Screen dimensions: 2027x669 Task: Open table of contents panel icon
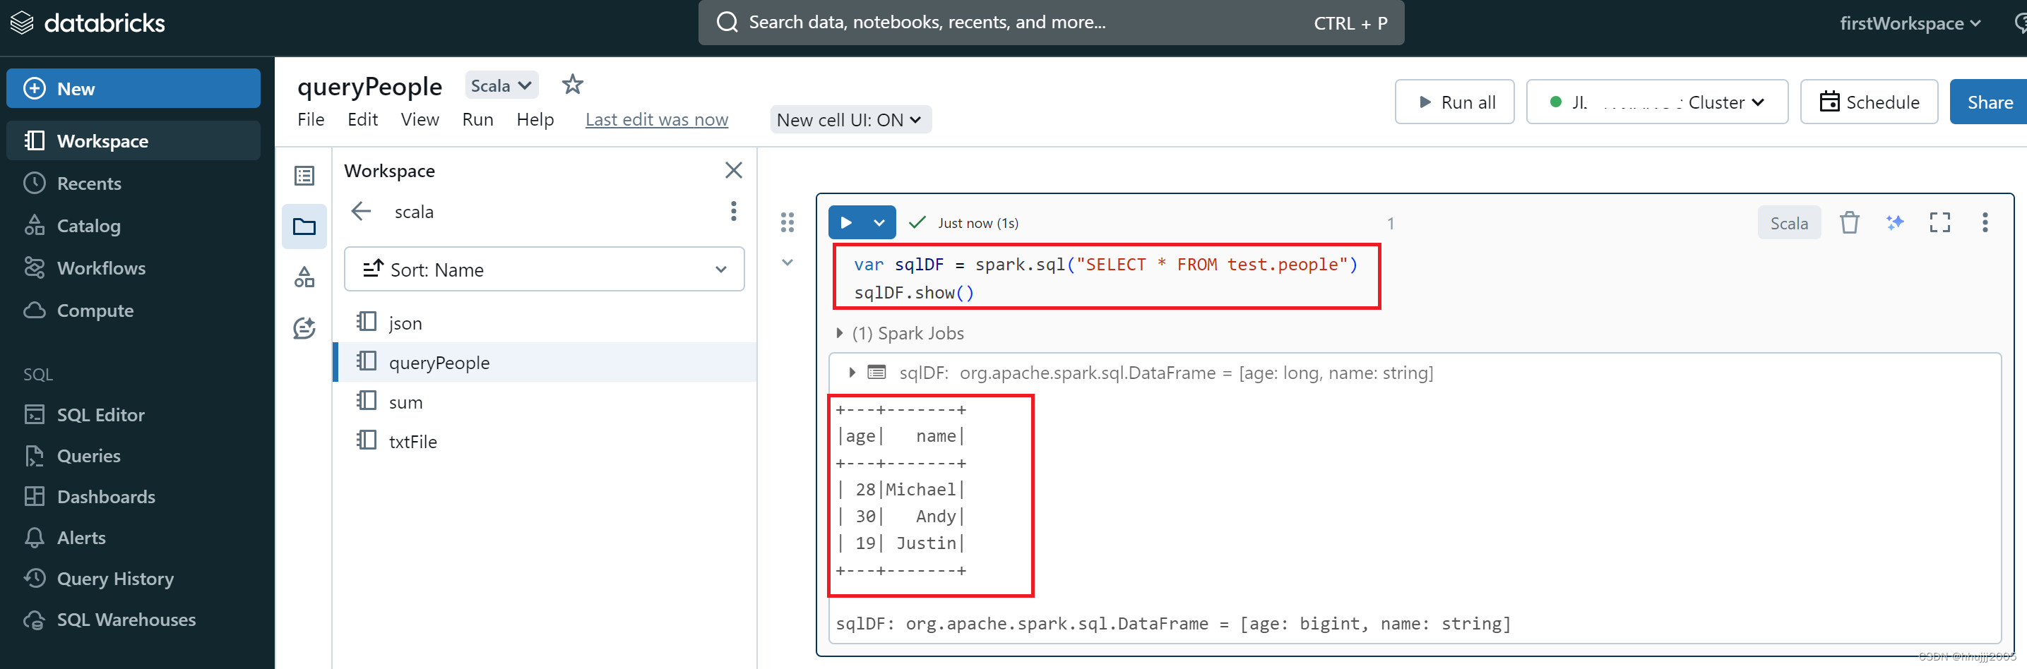(304, 175)
